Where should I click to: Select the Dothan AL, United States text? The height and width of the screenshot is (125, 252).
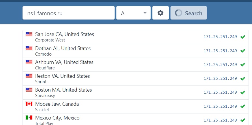[x=63, y=48]
